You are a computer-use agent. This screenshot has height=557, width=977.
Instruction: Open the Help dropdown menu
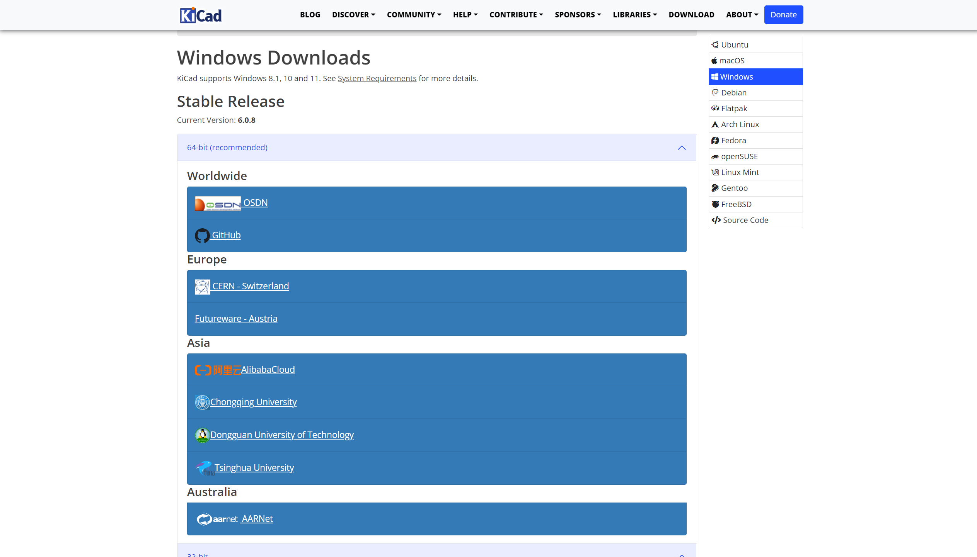465,15
